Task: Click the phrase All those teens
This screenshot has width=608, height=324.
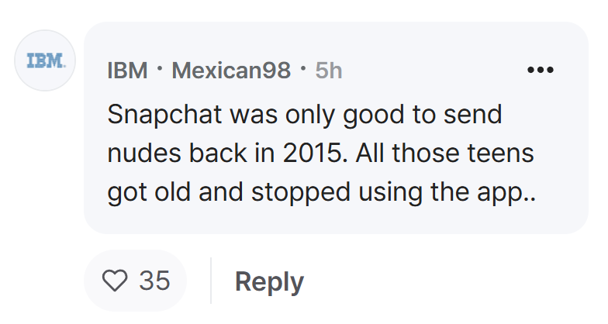Action: point(445,153)
